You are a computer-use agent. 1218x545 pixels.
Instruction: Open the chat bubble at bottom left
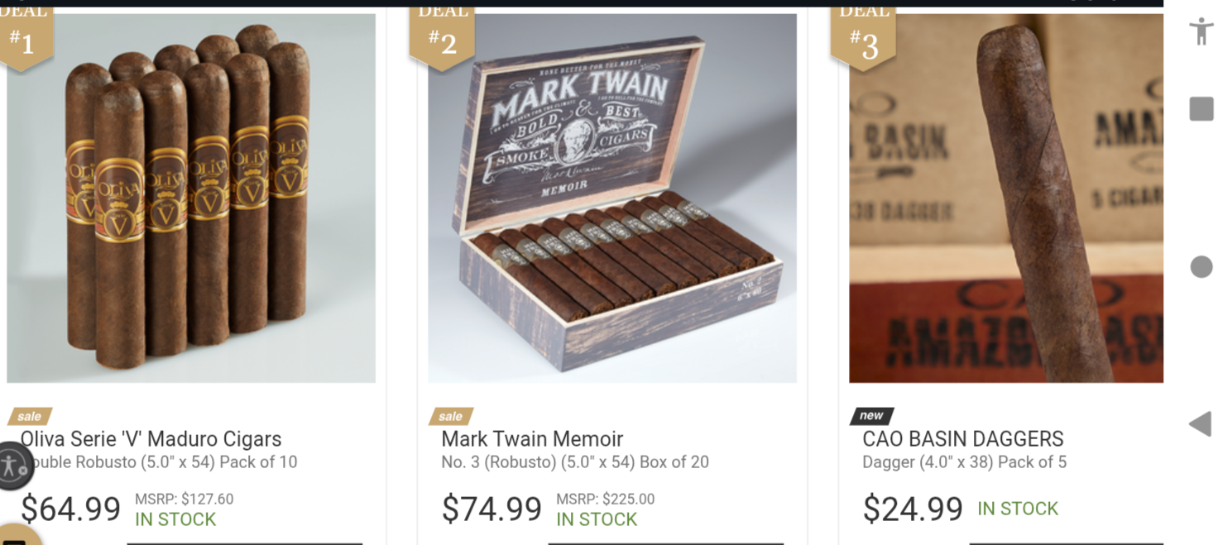click(18, 536)
